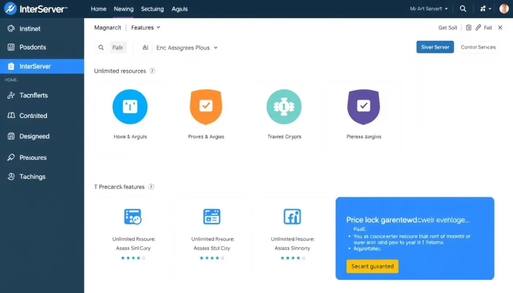Click the Sectuing menu entry
The height and width of the screenshot is (293, 513).
(152, 8)
